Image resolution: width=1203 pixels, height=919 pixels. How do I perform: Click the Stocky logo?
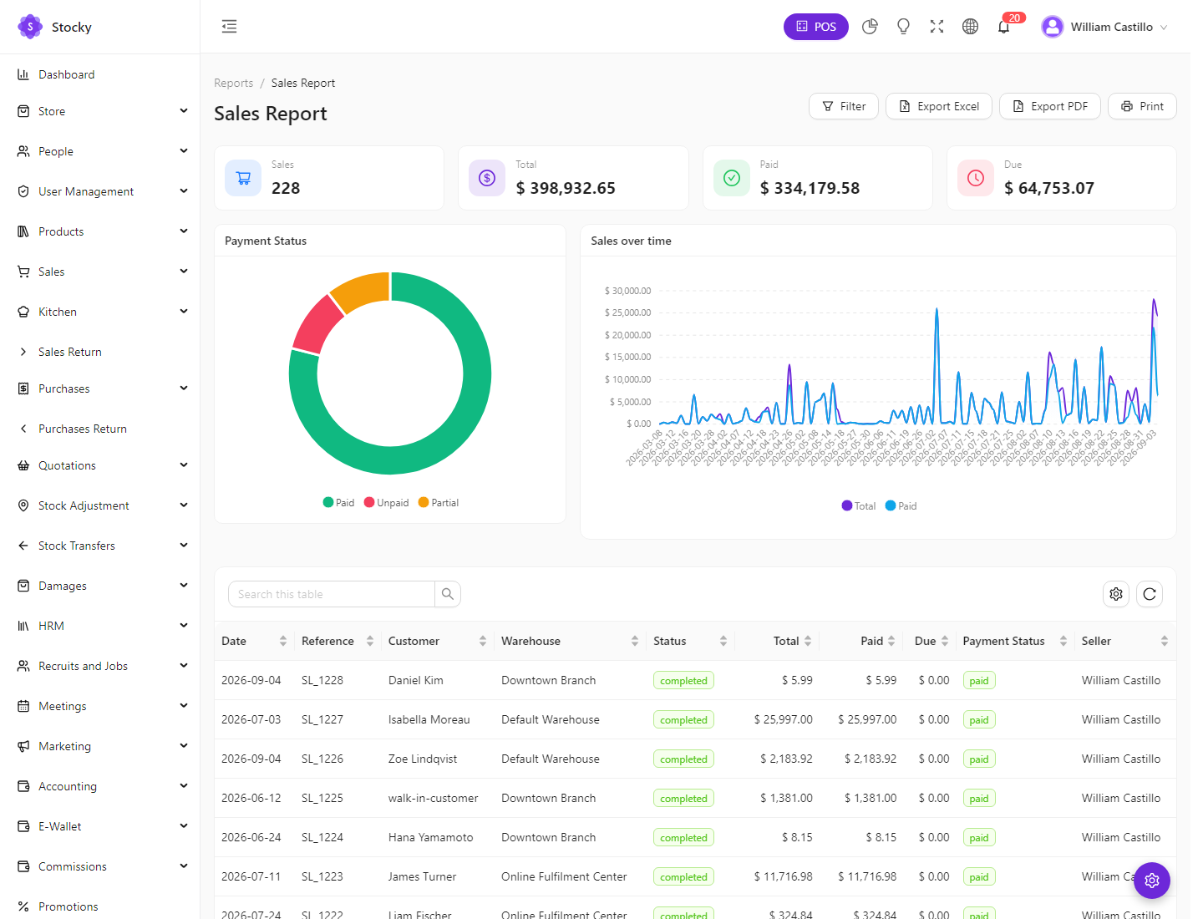pyautogui.click(x=30, y=27)
